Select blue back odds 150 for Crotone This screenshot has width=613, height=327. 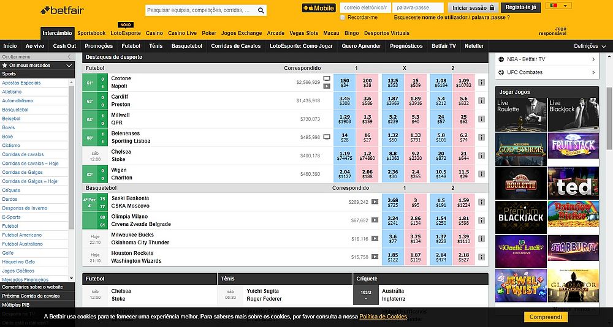(345, 83)
